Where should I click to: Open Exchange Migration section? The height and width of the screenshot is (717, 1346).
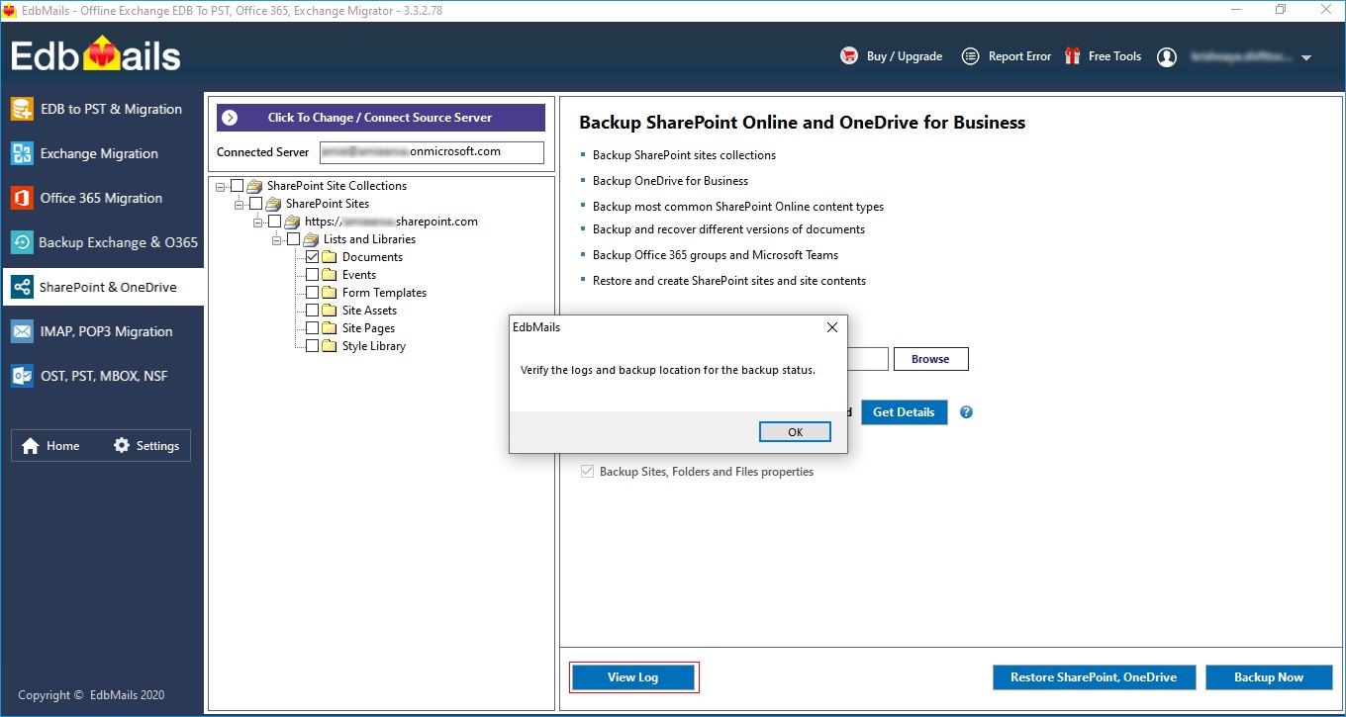[103, 153]
